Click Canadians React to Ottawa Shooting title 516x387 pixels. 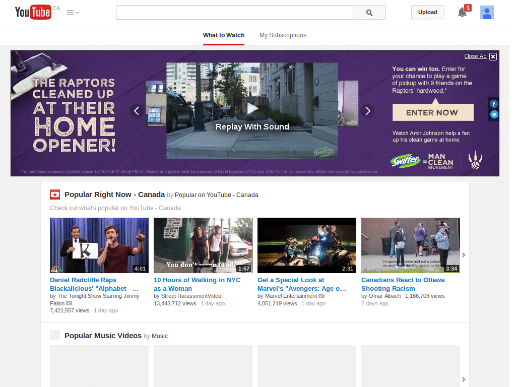[403, 284]
